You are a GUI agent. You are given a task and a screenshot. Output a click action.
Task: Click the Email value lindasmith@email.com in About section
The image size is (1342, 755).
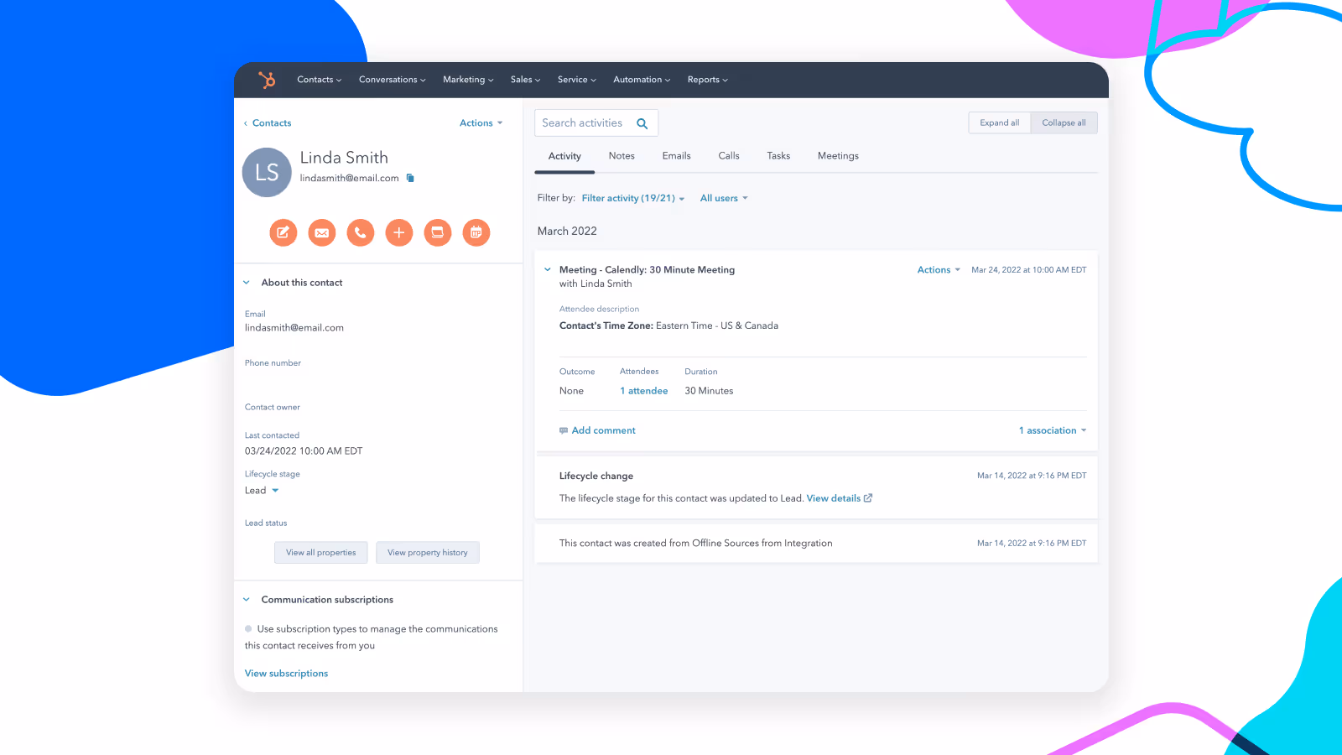[x=294, y=328]
